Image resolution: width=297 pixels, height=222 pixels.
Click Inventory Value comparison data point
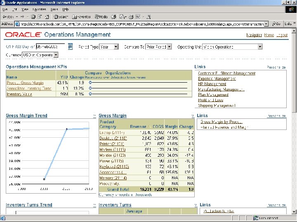(90, 94)
